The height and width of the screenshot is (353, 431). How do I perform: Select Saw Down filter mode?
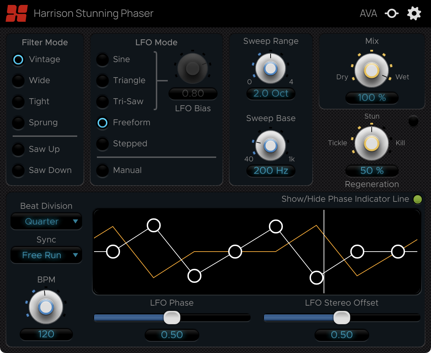point(18,171)
